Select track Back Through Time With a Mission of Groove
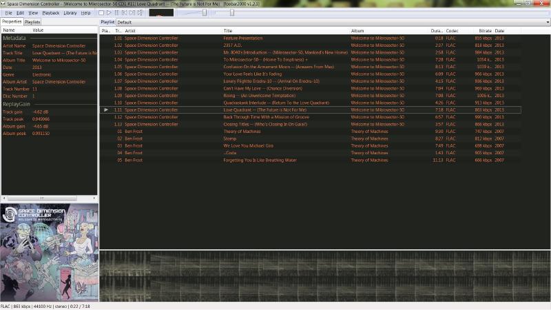The image size is (551, 310). pos(311,117)
